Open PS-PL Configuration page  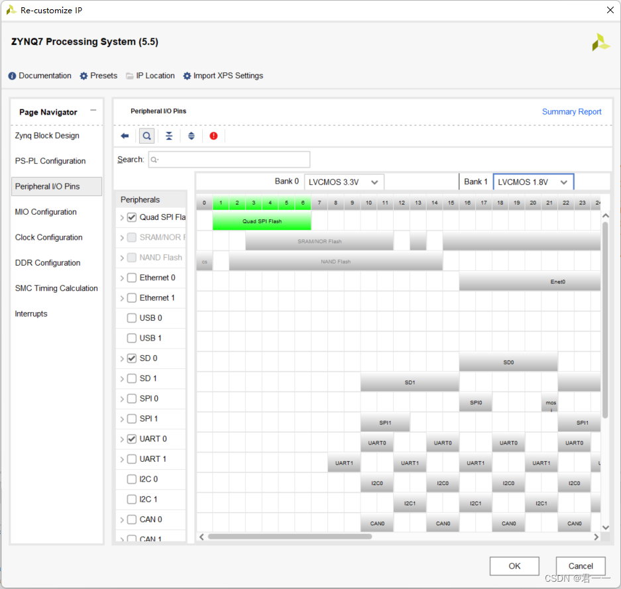[50, 161]
